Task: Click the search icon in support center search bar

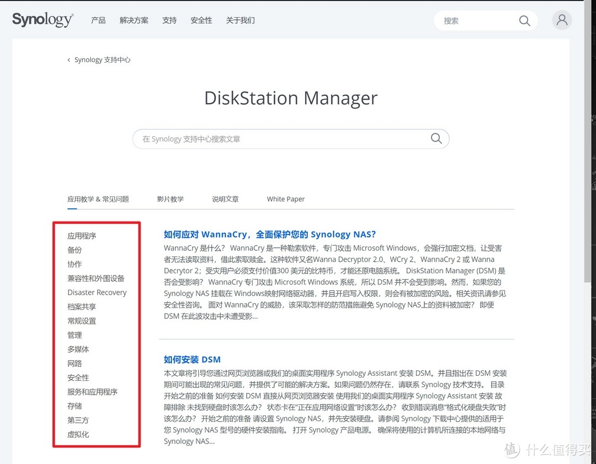Action: 436,138
